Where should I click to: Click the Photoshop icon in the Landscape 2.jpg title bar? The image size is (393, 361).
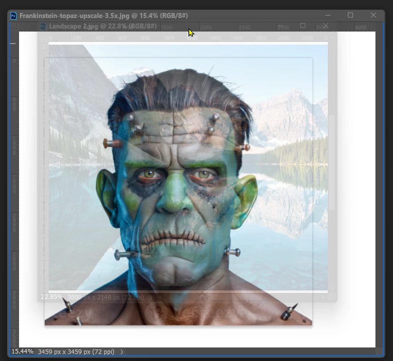(43, 26)
